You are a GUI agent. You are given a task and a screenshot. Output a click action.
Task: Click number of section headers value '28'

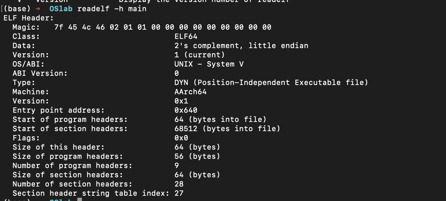coord(179,184)
